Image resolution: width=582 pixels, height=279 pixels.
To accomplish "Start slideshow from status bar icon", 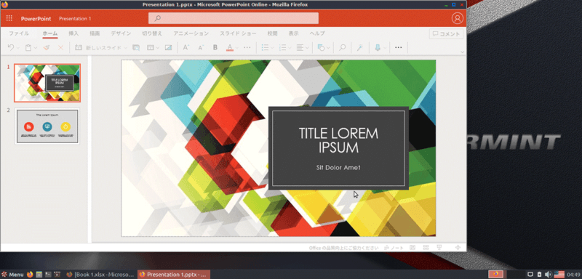I will pos(439,248).
